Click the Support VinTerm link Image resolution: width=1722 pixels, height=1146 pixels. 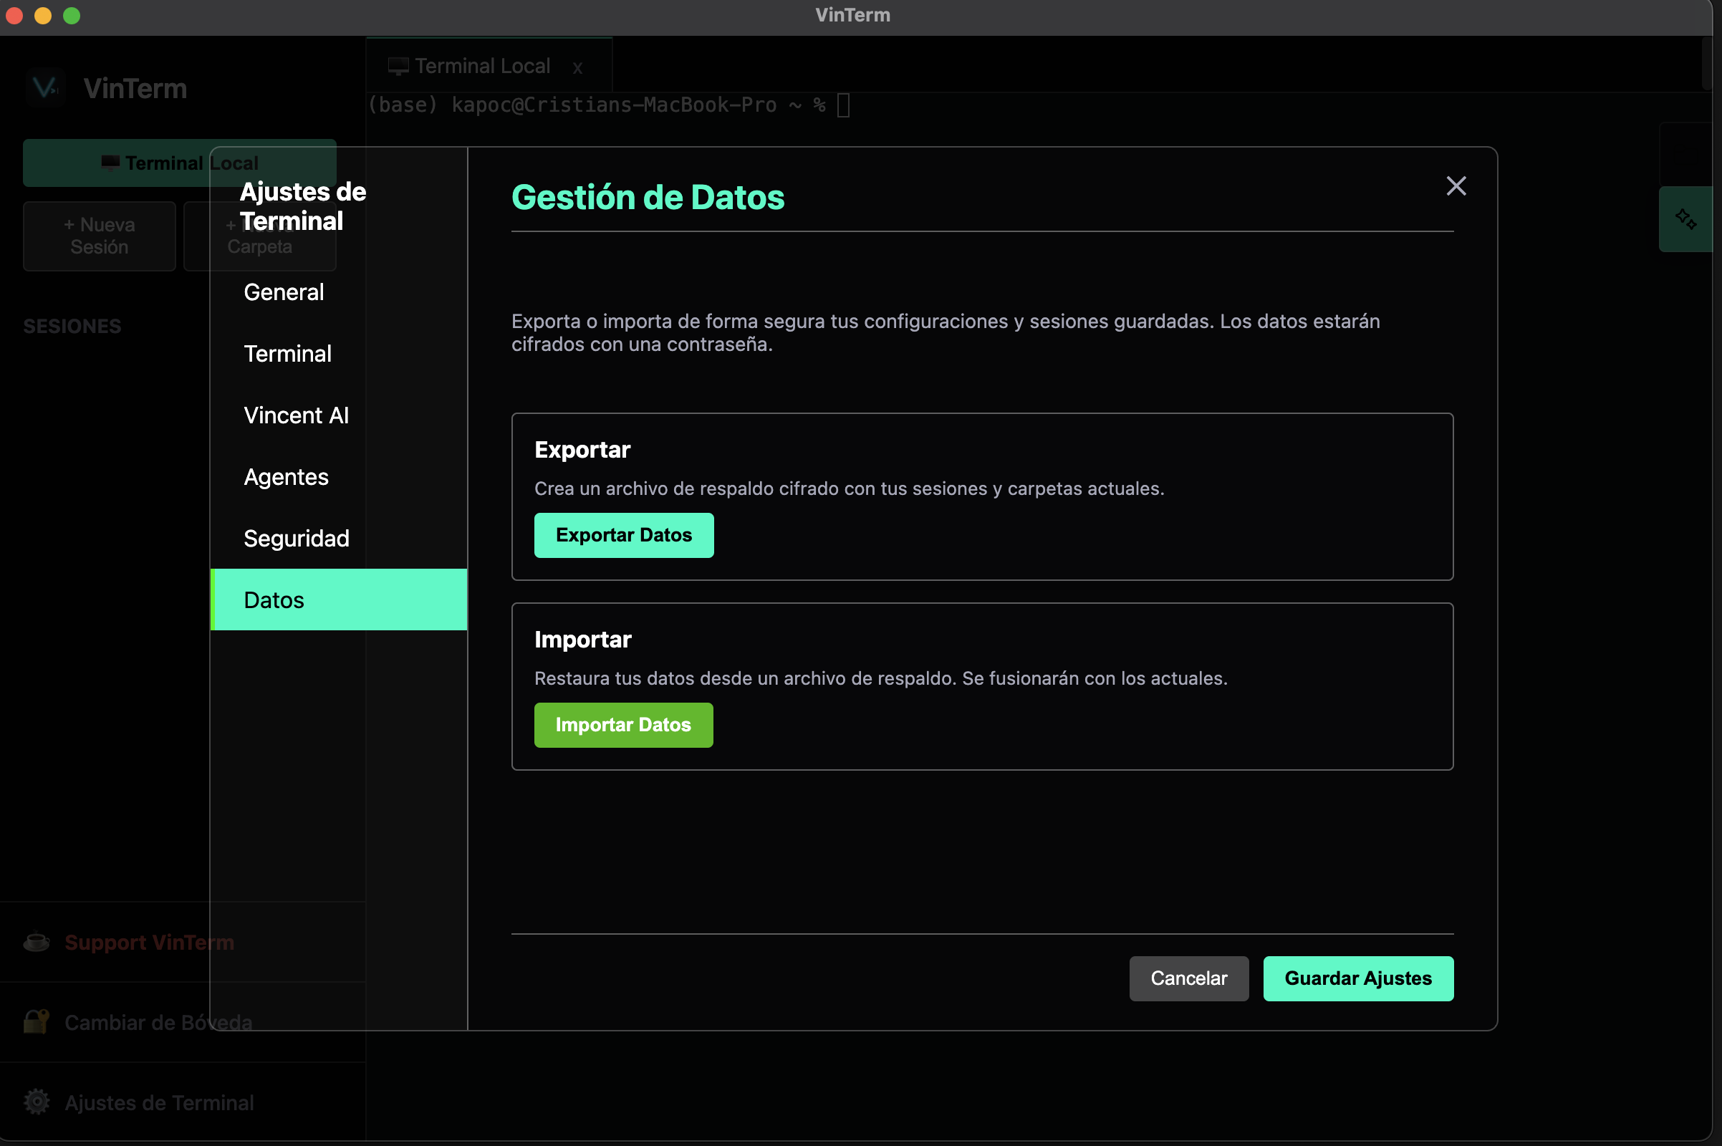coord(149,942)
